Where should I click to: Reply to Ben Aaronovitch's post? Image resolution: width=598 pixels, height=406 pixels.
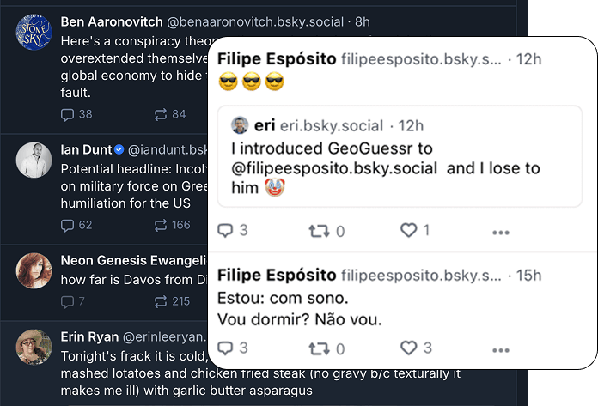point(68,114)
